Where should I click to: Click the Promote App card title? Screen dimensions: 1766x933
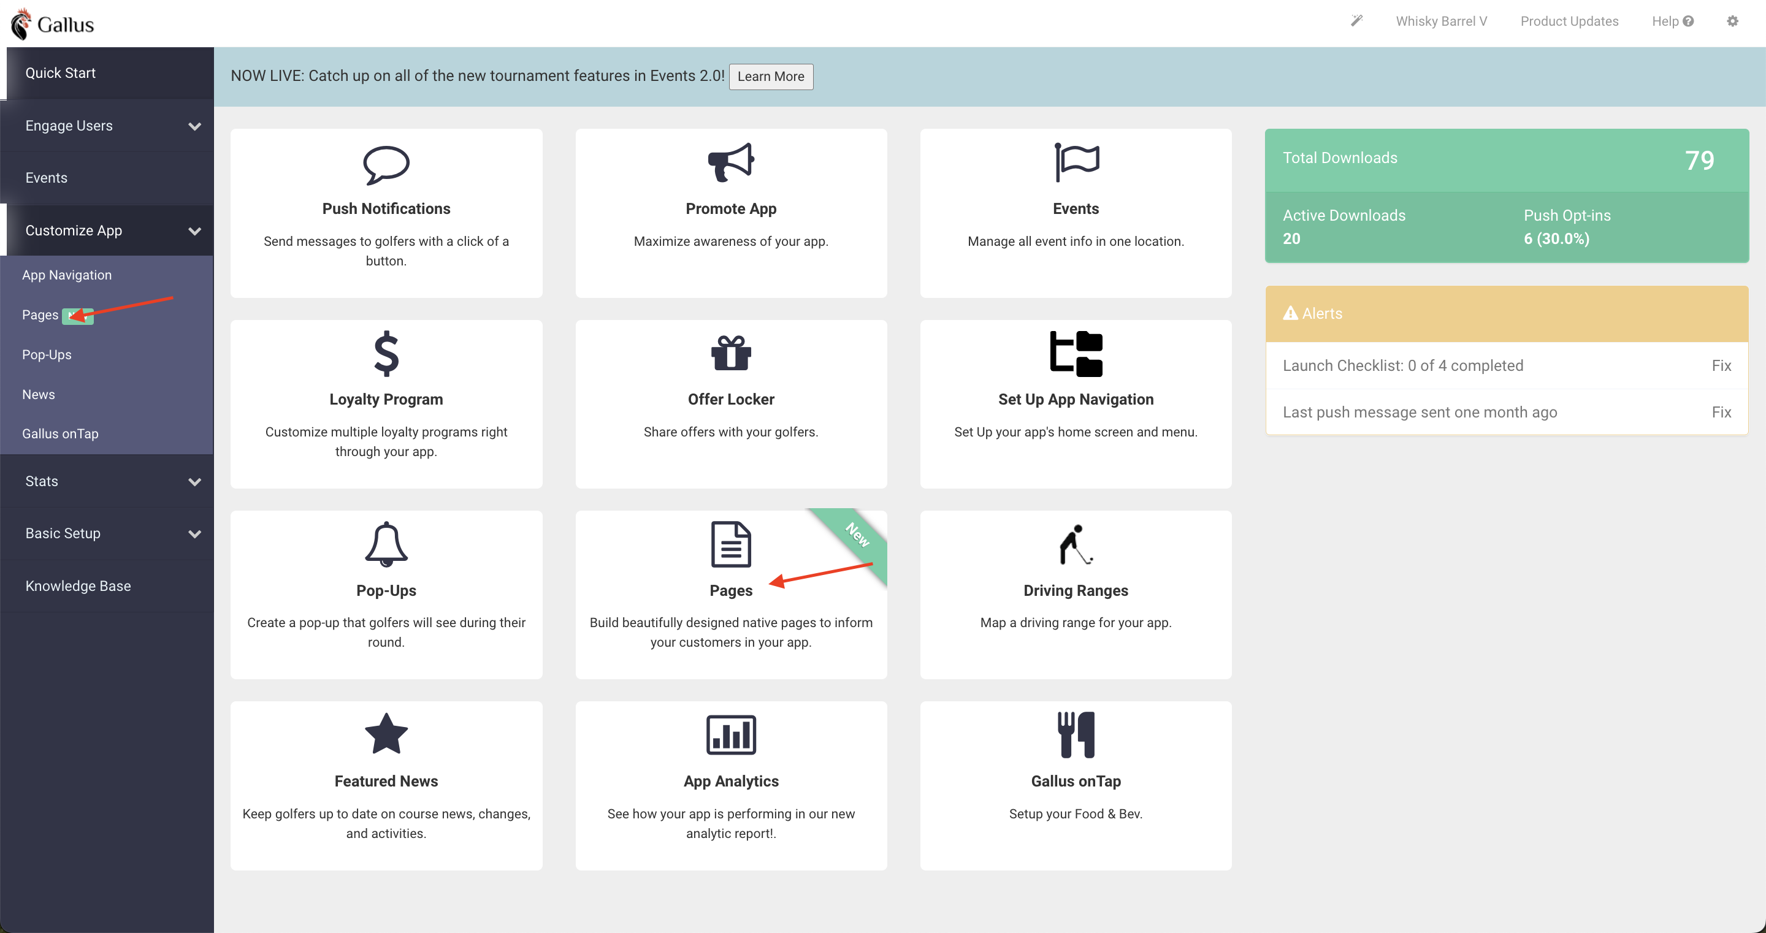pyautogui.click(x=731, y=208)
